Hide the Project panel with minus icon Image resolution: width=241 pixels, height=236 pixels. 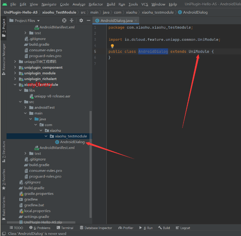pos(88,20)
